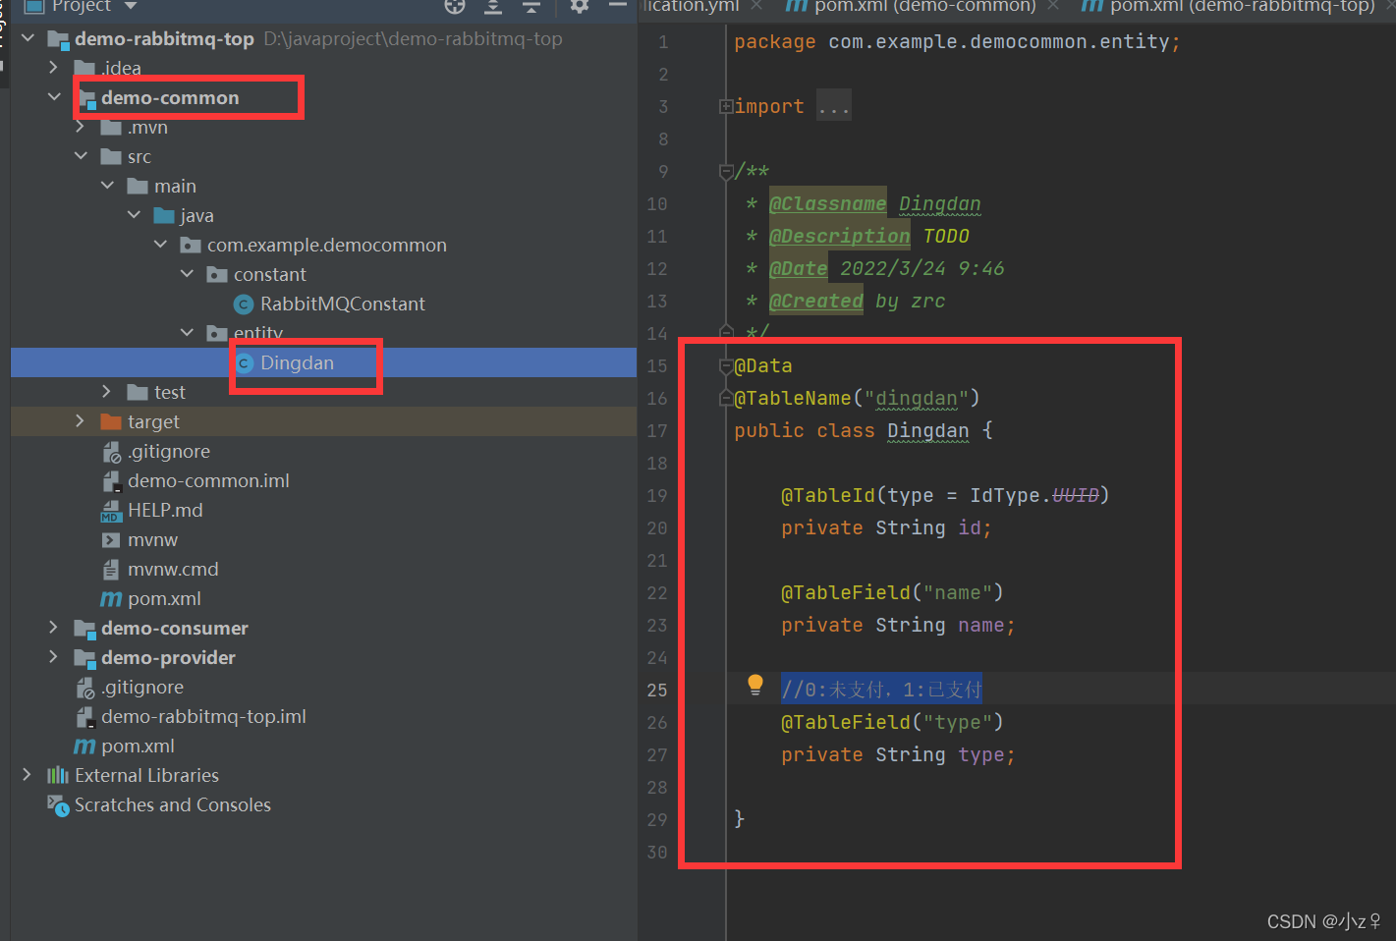Collapse the constant package

click(x=187, y=274)
